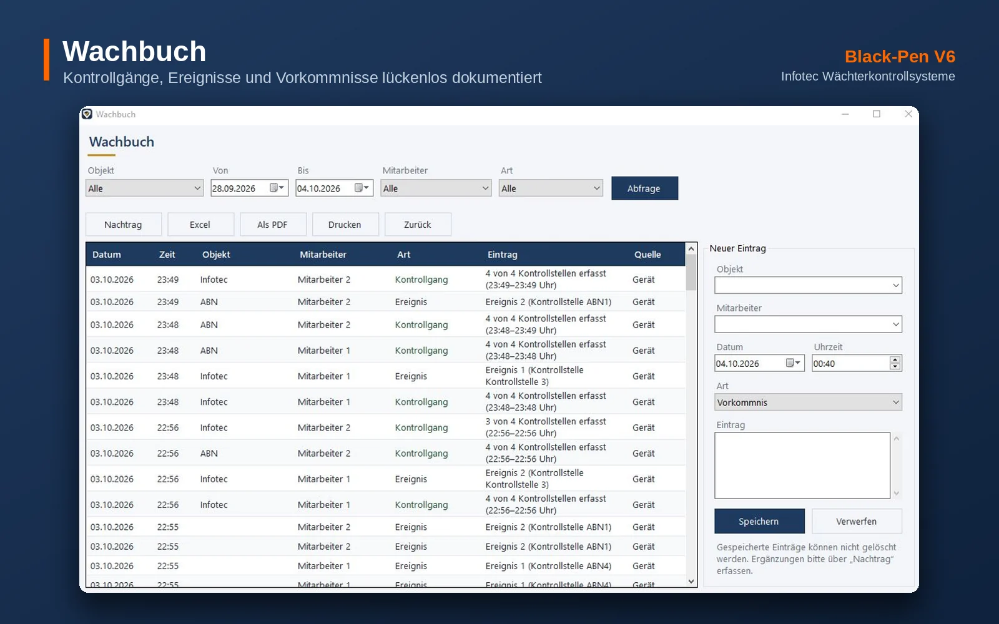The width and height of the screenshot is (999, 624).
Task: Open the Bis date calendar picker icon
Action: coord(362,188)
